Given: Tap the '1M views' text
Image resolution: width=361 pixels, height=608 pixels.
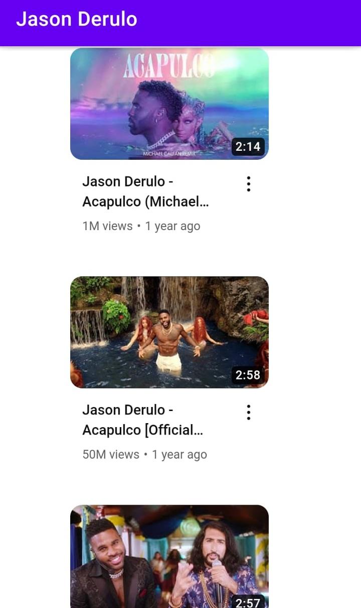Looking at the screenshot, I should [x=107, y=226].
